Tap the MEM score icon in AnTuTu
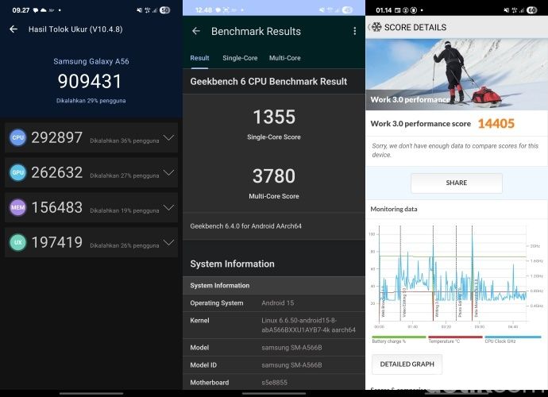Image resolution: width=548 pixels, height=397 pixels. tap(17, 207)
